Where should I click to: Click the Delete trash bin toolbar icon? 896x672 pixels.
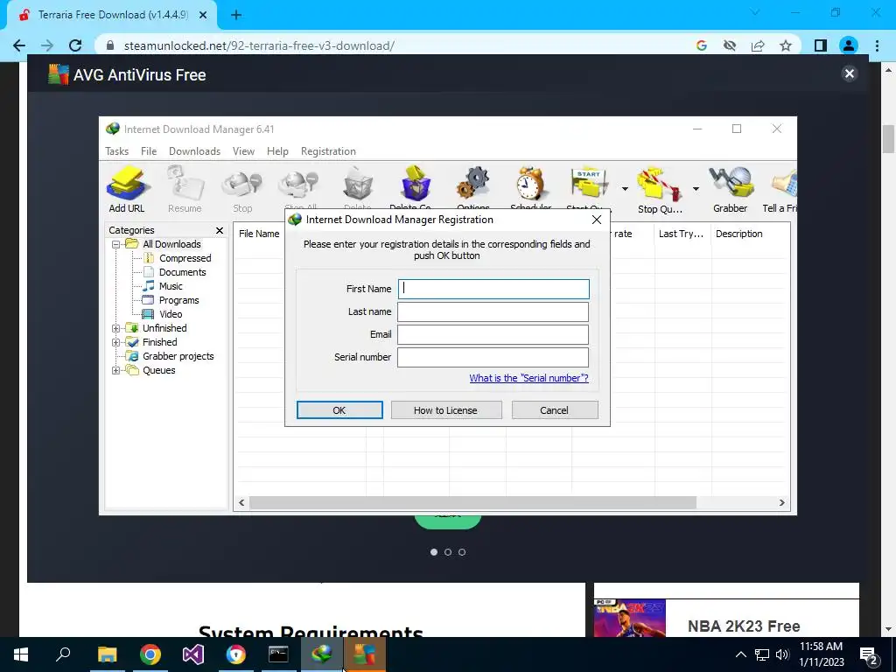(x=358, y=188)
